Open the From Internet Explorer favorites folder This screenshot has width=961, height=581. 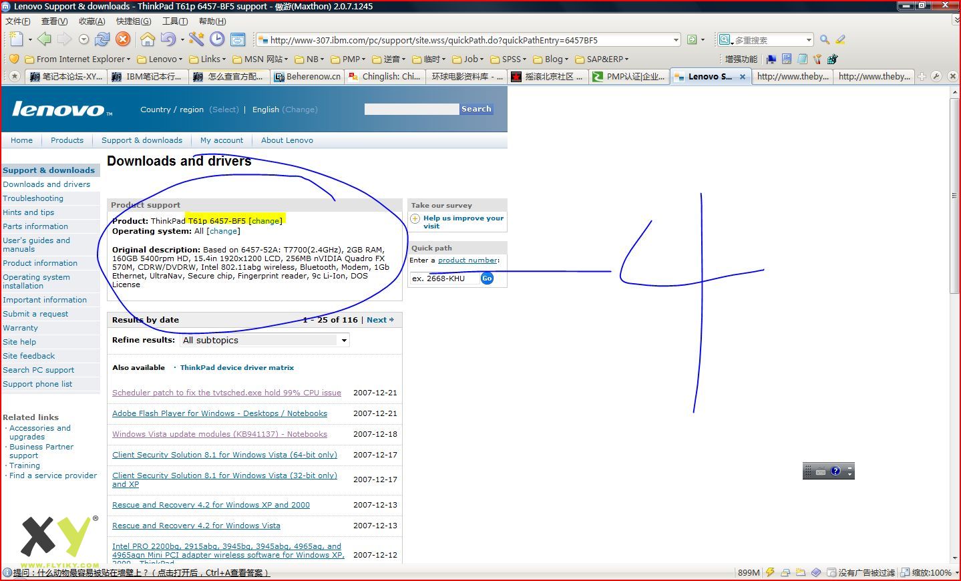77,59
